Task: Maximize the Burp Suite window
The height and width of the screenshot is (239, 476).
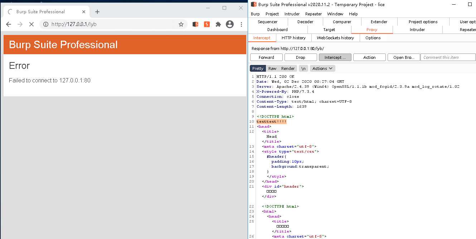Action: 470,4
